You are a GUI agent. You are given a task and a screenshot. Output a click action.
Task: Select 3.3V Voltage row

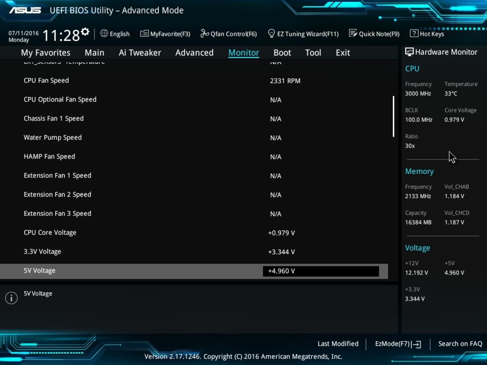pos(194,252)
